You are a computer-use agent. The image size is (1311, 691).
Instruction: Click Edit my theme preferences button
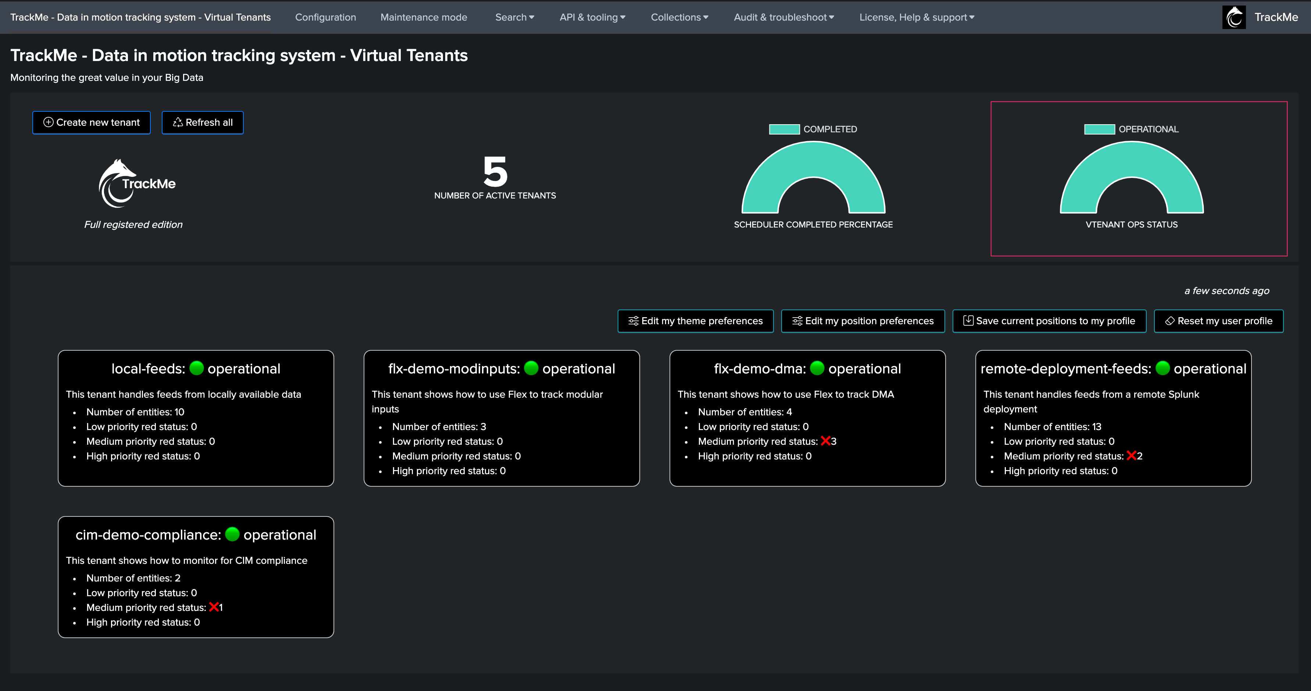pos(696,321)
